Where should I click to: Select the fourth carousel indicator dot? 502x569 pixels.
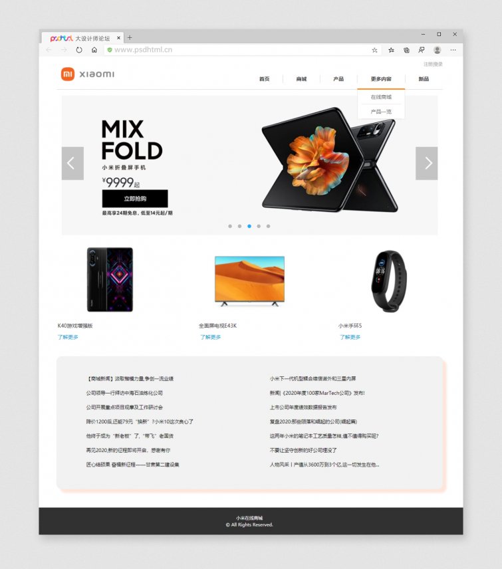pyautogui.click(x=259, y=226)
